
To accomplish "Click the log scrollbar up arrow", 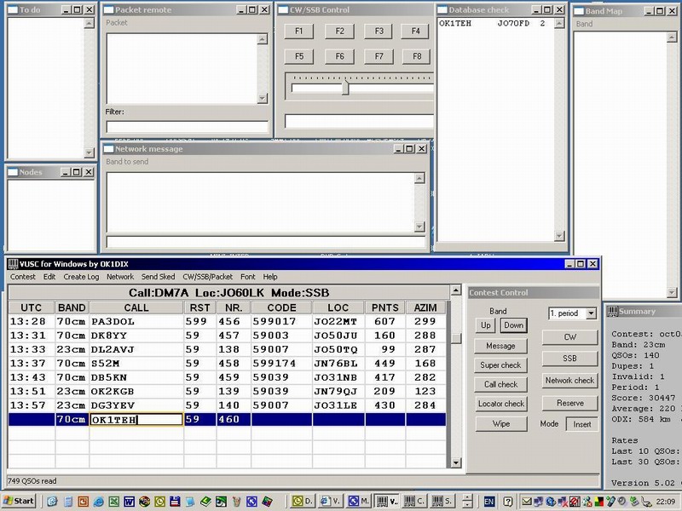I will (456, 290).
